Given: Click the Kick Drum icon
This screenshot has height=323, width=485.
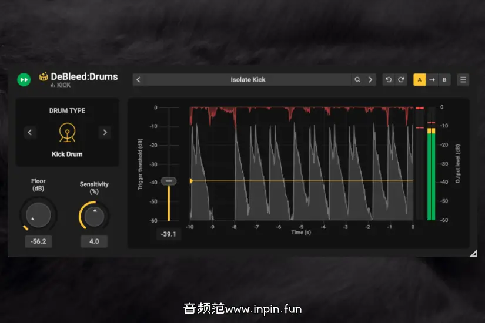Looking at the screenshot, I should click(67, 132).
